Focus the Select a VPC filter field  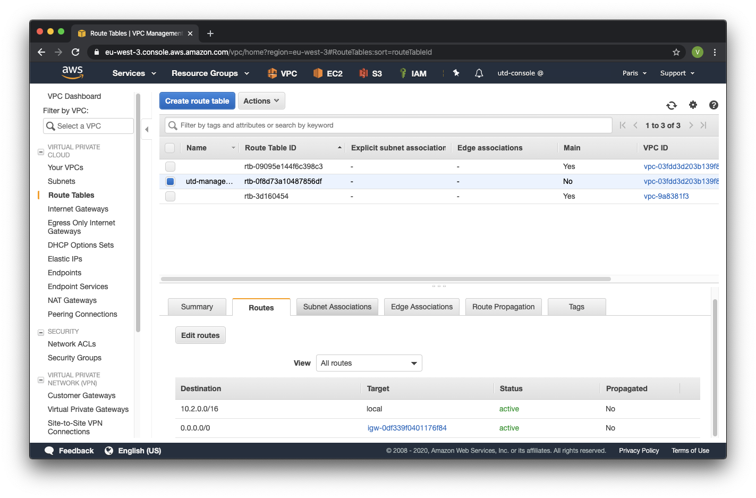[x=88, y=126]
